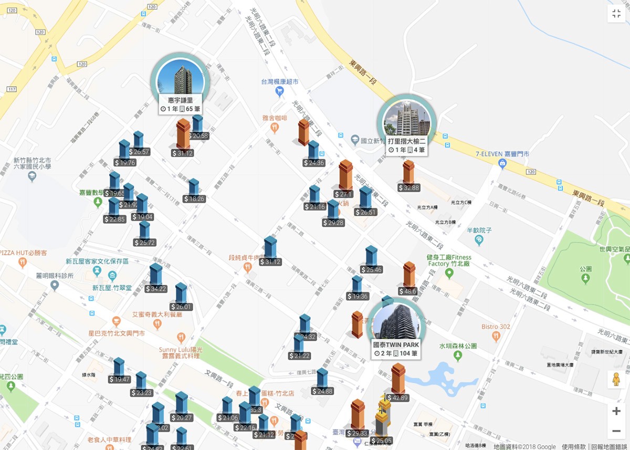Select the orange building priced $32.88
630x450 pixels.
click(408, 172)
